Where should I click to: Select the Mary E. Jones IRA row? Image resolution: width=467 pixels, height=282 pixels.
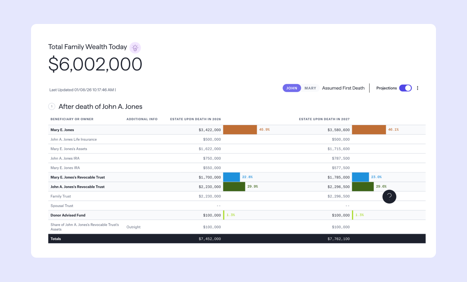pyautogui.click(x=237, y=168)
